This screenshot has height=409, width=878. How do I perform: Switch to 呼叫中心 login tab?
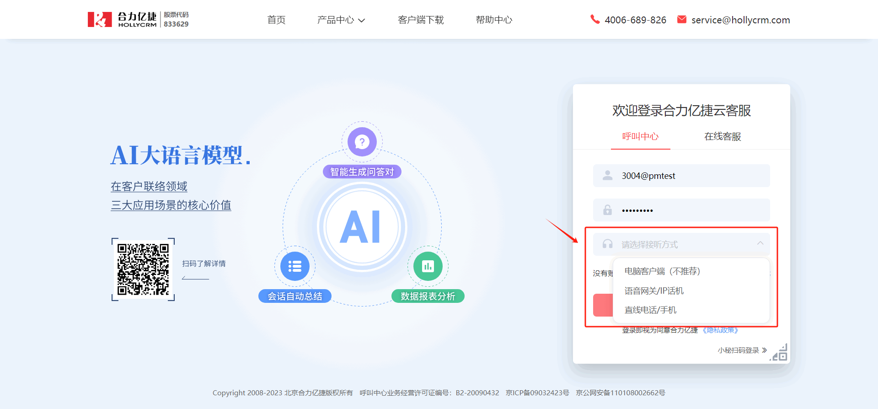click(x=640, y=136)
